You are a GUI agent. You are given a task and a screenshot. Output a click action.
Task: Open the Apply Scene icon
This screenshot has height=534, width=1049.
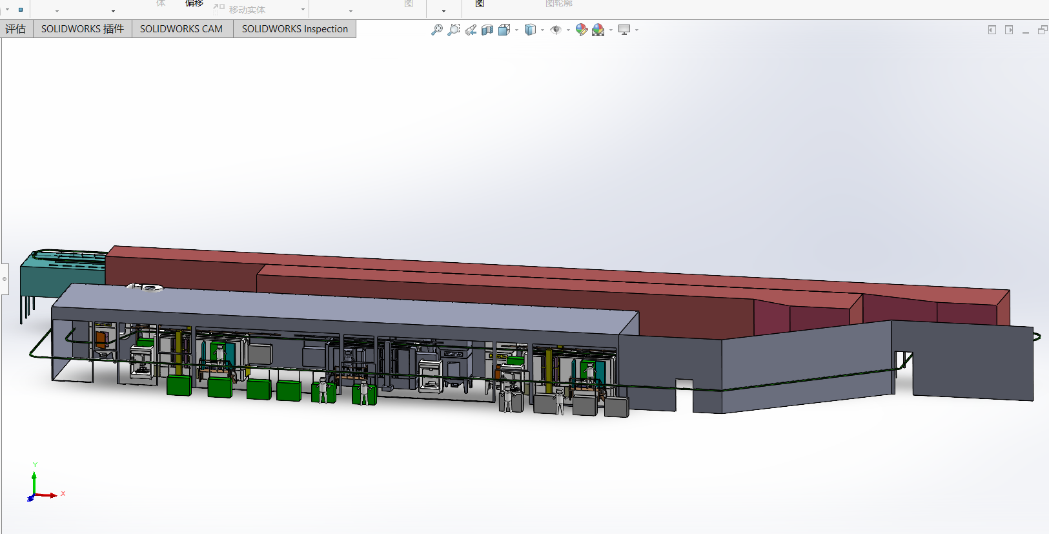[598, 30]
